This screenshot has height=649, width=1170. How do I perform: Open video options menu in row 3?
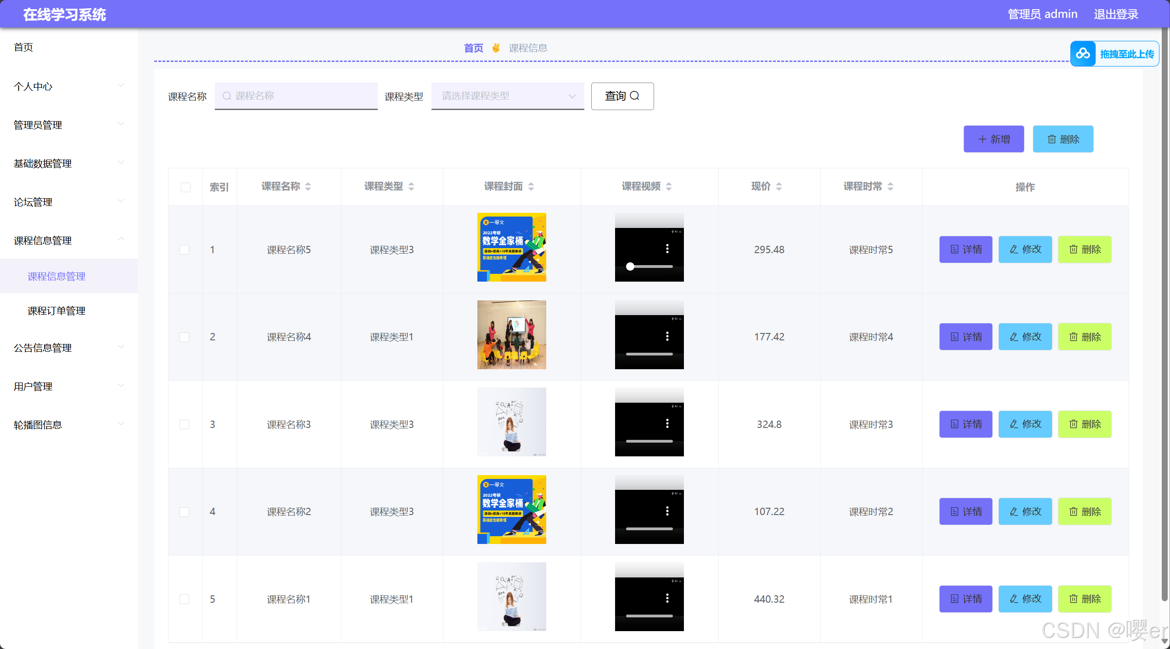tap(667, 423)
